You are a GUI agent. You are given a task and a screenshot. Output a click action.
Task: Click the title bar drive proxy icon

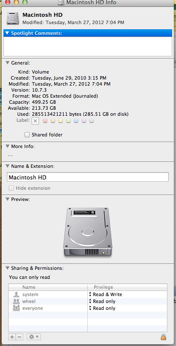[61, 3]
